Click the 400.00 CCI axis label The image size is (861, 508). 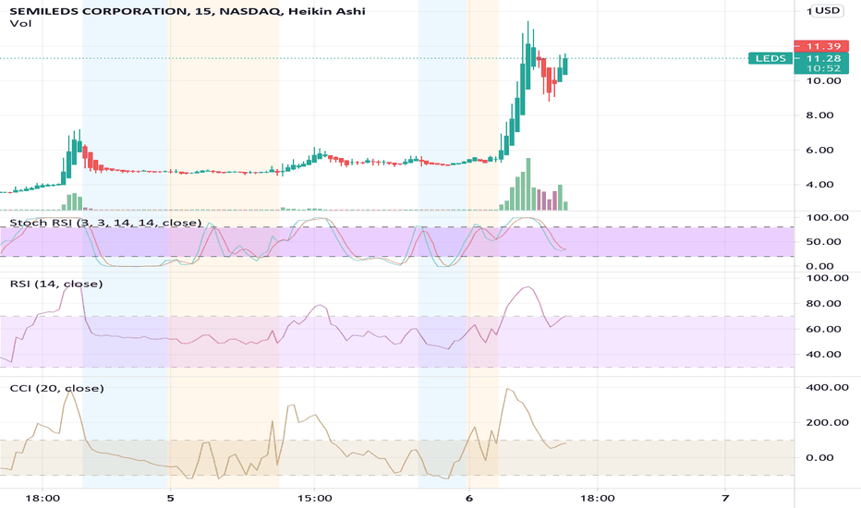pyautogui.click(x=827, y=388)
